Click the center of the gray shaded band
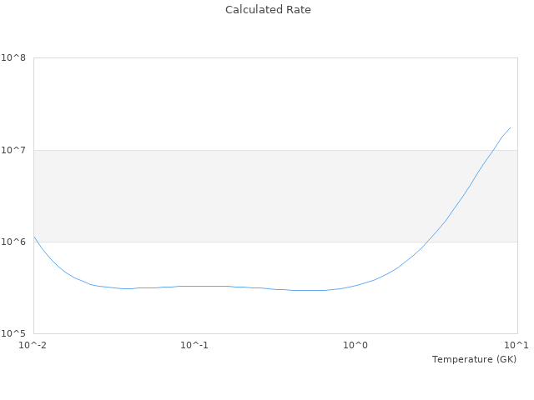 (275, 196)
